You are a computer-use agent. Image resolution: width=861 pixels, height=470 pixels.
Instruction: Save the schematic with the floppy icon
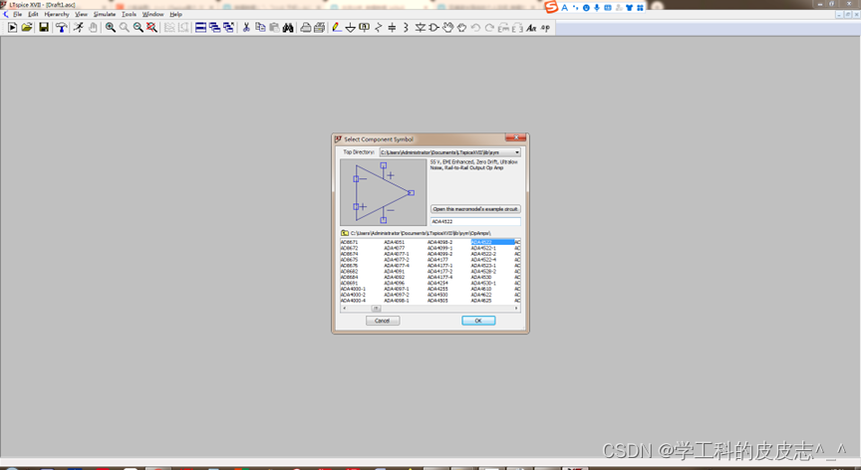(x=44, y=28)
